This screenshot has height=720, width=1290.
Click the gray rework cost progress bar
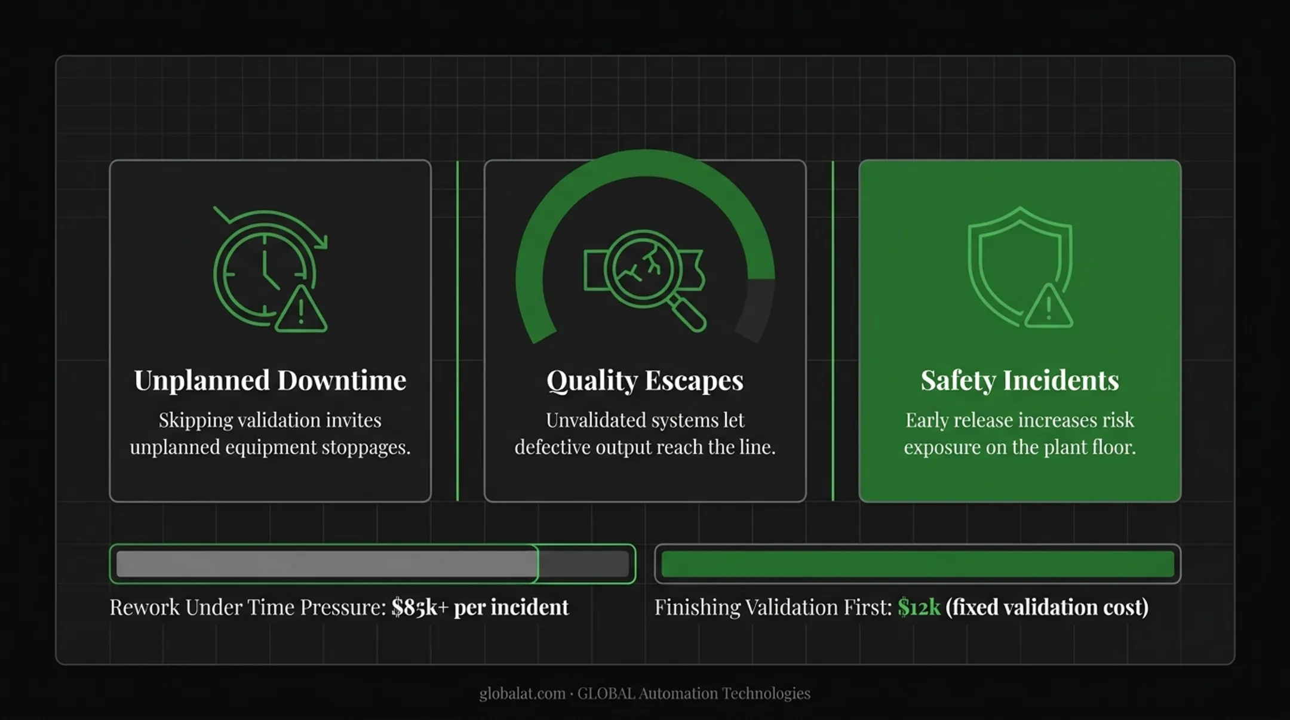pyautogui.click(x=373, y=564)
